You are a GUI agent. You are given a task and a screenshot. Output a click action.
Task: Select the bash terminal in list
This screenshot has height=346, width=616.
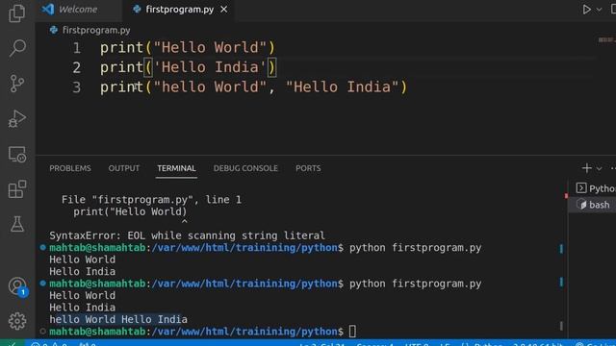[x=594, y=205]
